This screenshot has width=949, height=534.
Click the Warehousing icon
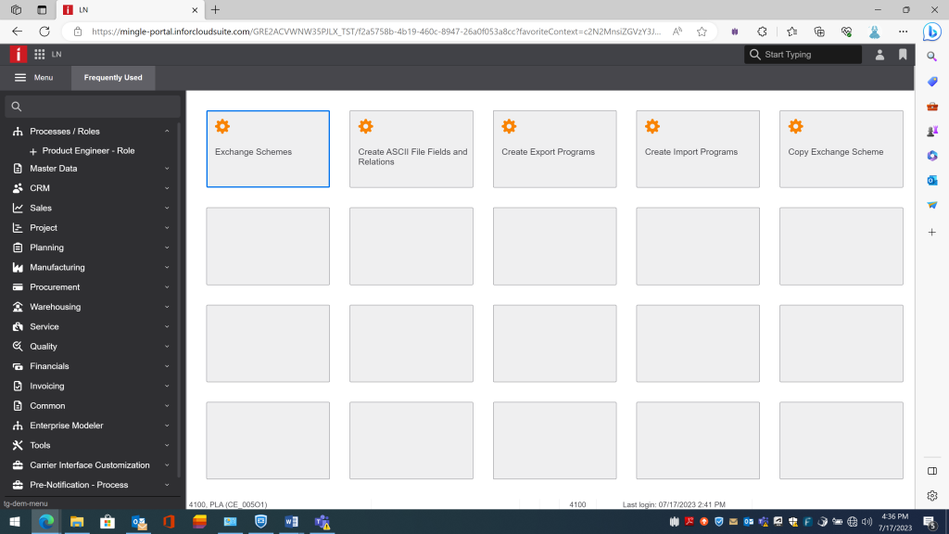point(18,307)
